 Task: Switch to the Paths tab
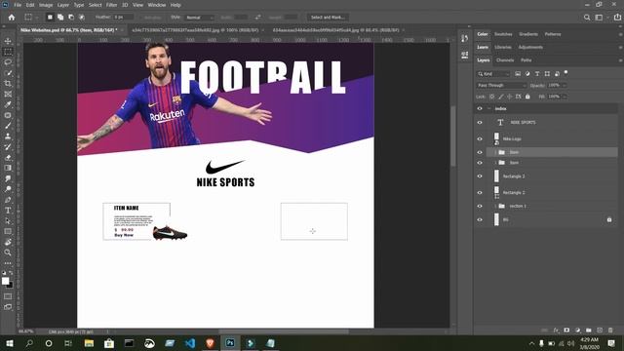526,60
